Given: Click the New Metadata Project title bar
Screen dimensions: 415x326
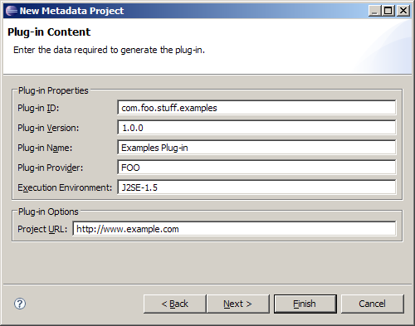Looking at the screenshot, I should click(x=187, y=11).
